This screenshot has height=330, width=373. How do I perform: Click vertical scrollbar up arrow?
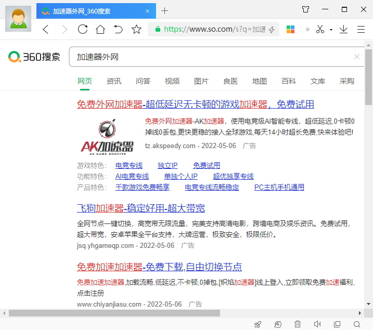tap(368, 45)
